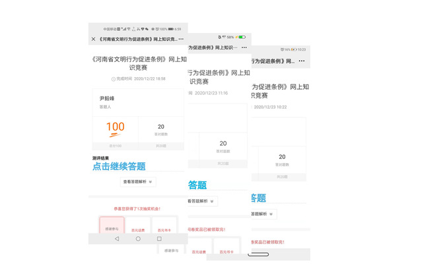Click the respondent name 尹毅峰
This screenshot has height=279, width=422.
(108, 98)
